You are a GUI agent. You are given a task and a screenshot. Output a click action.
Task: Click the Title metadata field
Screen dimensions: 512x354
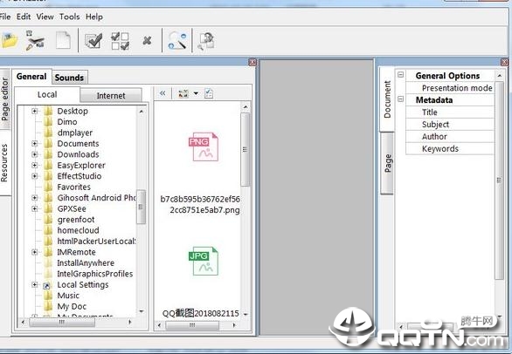(450, 112)
